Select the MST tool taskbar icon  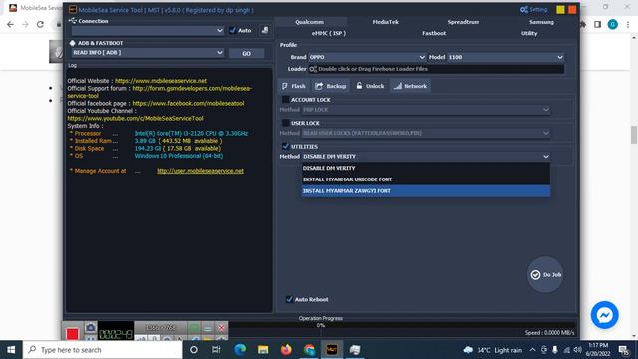tap(332, 350)
